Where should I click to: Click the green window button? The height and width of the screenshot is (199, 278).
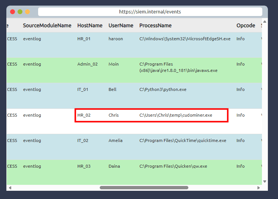pos(20,12)
